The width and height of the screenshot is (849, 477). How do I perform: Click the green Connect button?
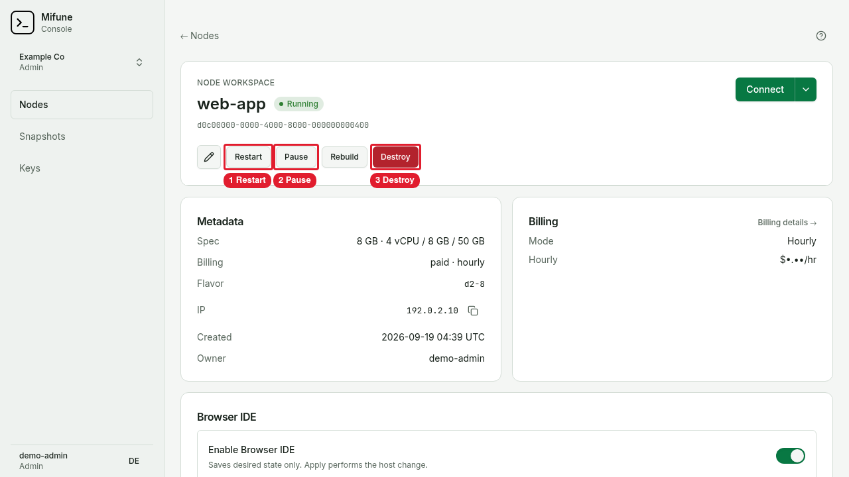765,89
